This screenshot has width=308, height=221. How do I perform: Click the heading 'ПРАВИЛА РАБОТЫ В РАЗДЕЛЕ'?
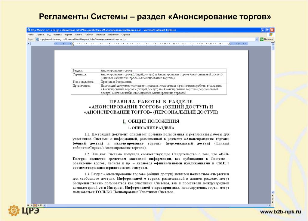[151, 102]
